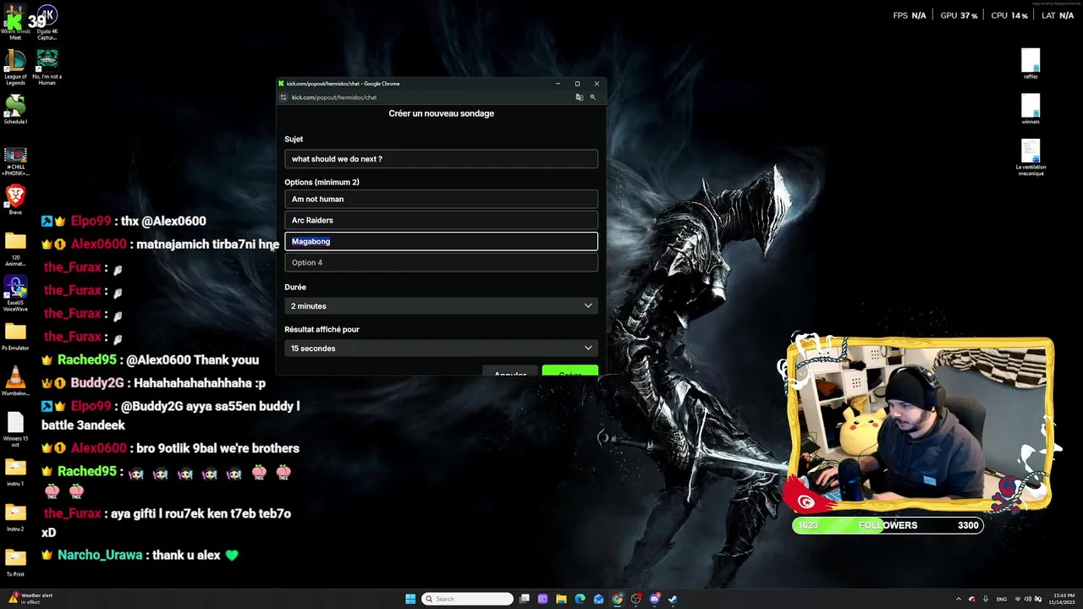Expand the Durée 2 minutes dropdown

(x=441, y=306)
